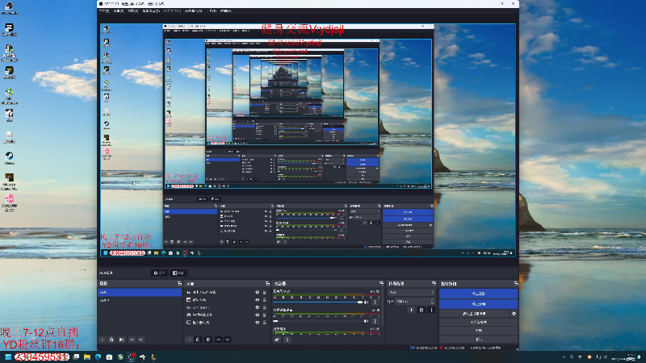Open the Windows Start menu
The image size is (646, 363).
point(8,357)
